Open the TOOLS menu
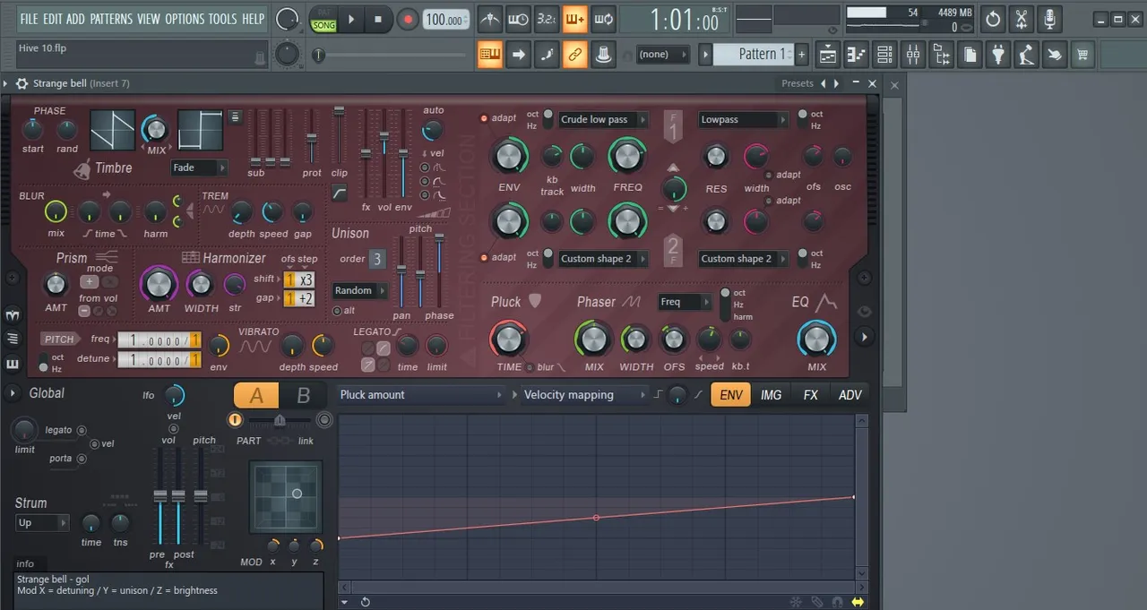The image size is (1147, 610). tap(223, 19)
